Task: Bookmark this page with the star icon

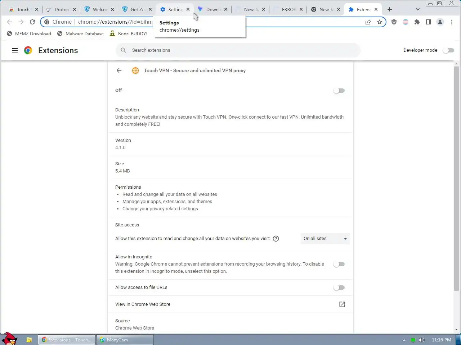Action: (x=380, y=22)
